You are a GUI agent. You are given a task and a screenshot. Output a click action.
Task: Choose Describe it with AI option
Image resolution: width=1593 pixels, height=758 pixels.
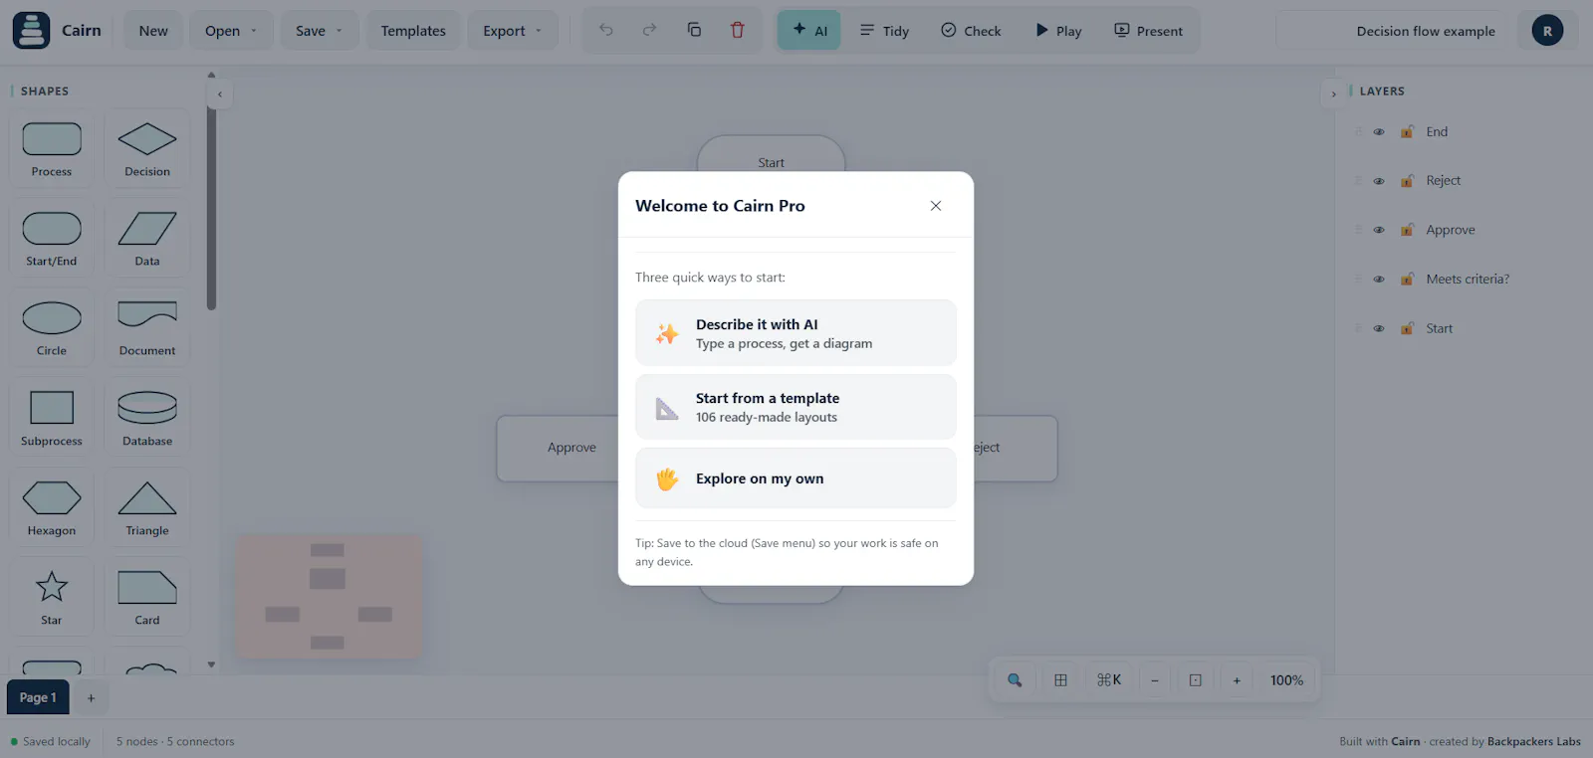[x=796, y=333]
